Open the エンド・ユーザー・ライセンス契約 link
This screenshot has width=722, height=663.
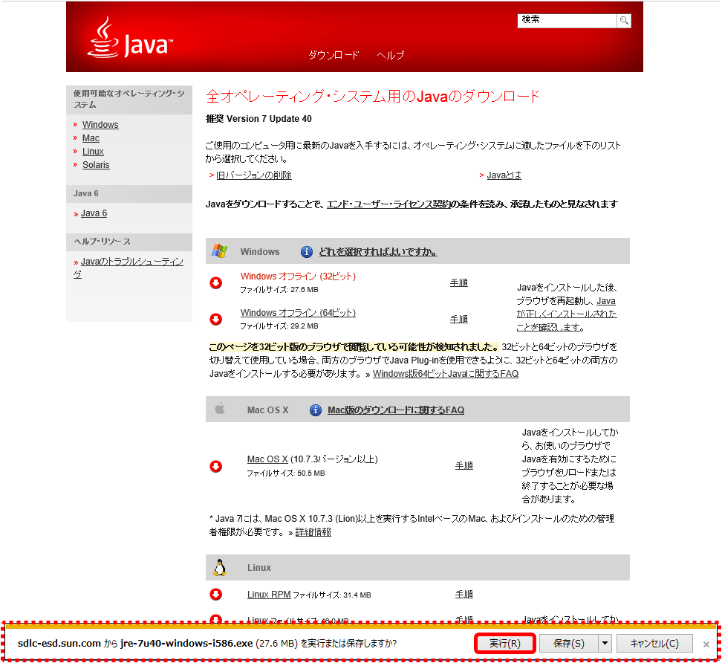(x=388, y=204)
